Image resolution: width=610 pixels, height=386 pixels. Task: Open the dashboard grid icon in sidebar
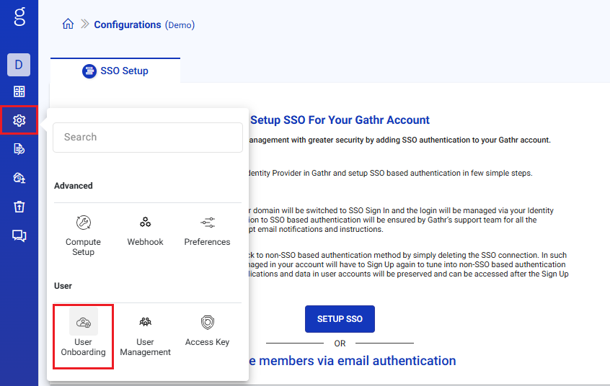(19, 91)
